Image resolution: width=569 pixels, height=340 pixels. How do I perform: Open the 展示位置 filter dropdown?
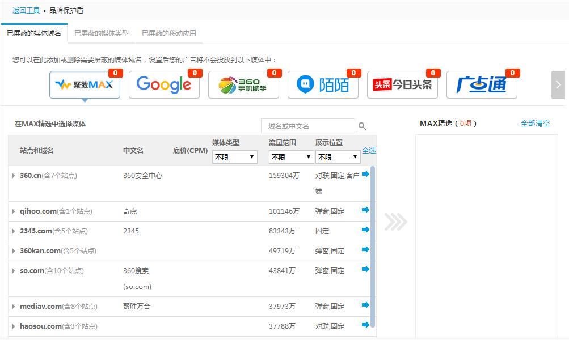click(338, 157)
